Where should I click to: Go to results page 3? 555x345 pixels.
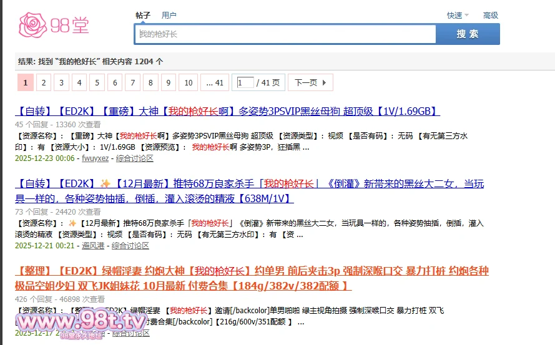pos(61,82)
